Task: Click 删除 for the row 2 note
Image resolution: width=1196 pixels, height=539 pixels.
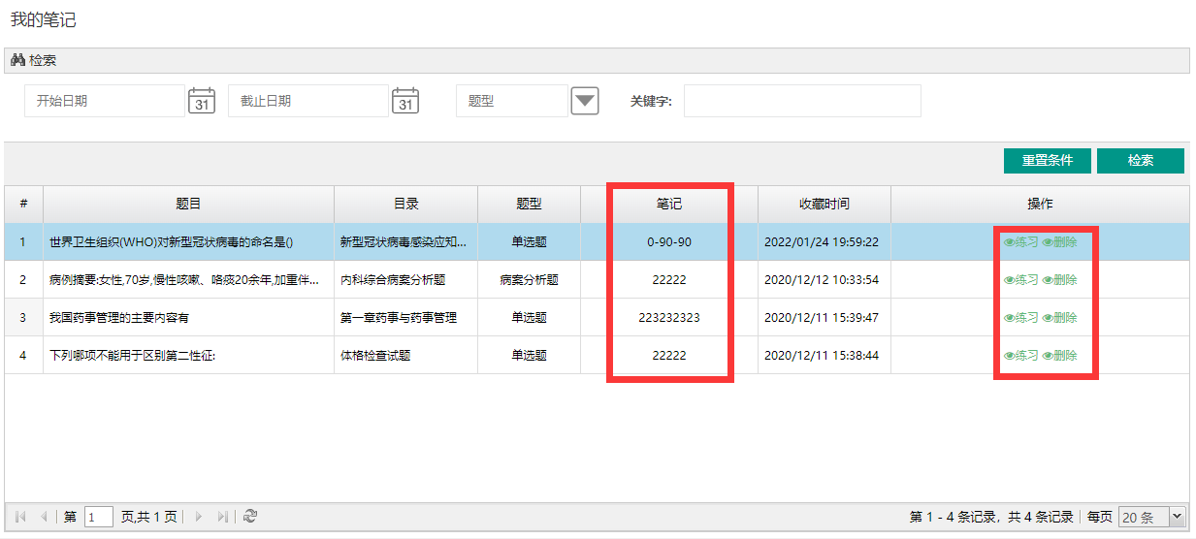Action: [1060, 279]
